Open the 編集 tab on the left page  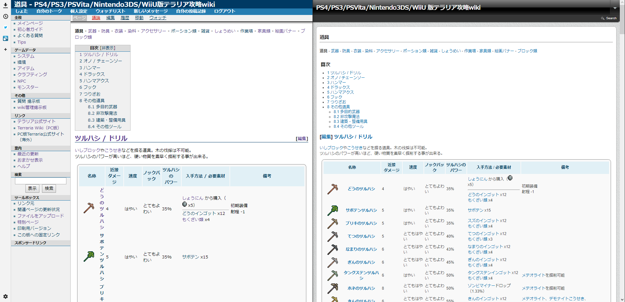point(110,18)
